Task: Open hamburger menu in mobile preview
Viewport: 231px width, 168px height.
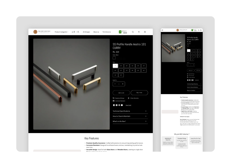Action: [x=162, y=30]
